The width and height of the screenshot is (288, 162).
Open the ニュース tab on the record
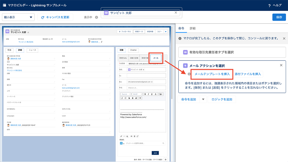(32, 50)
